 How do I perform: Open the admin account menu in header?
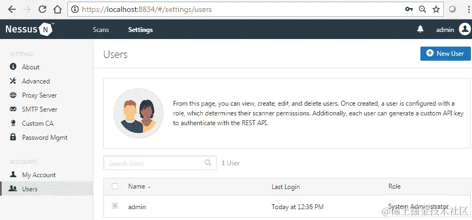(445, 29)
